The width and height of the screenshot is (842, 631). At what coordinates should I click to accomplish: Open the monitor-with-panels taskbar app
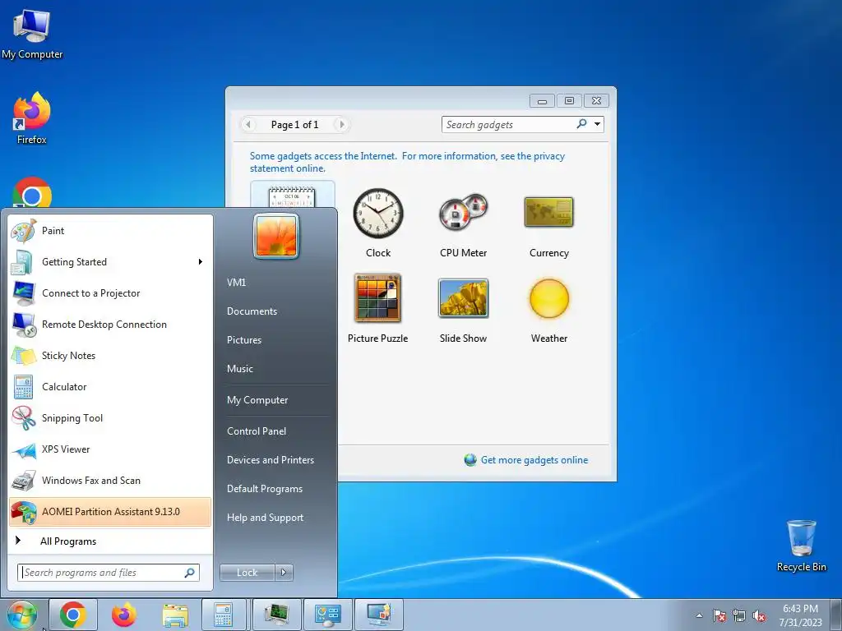(x=328, y=615)
